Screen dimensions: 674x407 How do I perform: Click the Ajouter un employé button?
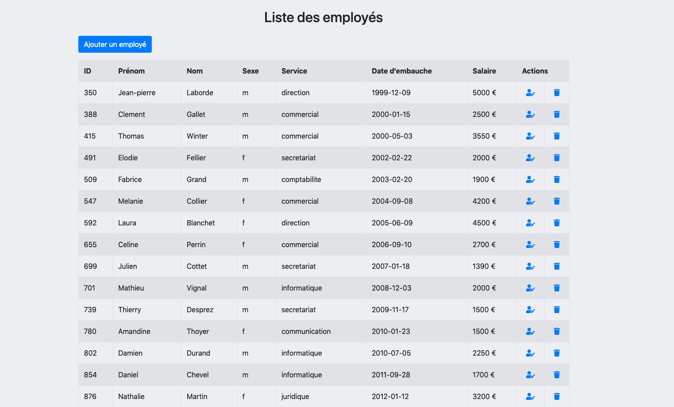(115, 44)
